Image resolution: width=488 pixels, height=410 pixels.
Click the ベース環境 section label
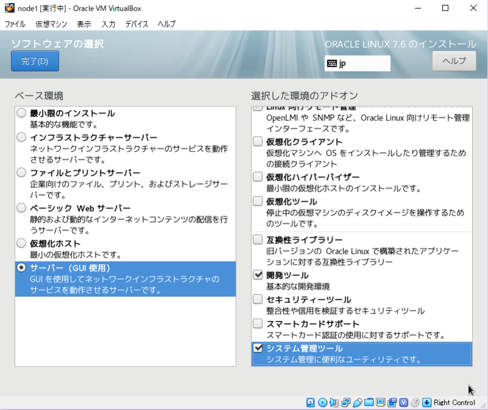(39, 96)
